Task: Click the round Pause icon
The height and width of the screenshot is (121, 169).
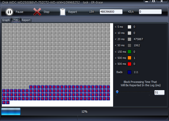Action: click(x=9, y=12)
